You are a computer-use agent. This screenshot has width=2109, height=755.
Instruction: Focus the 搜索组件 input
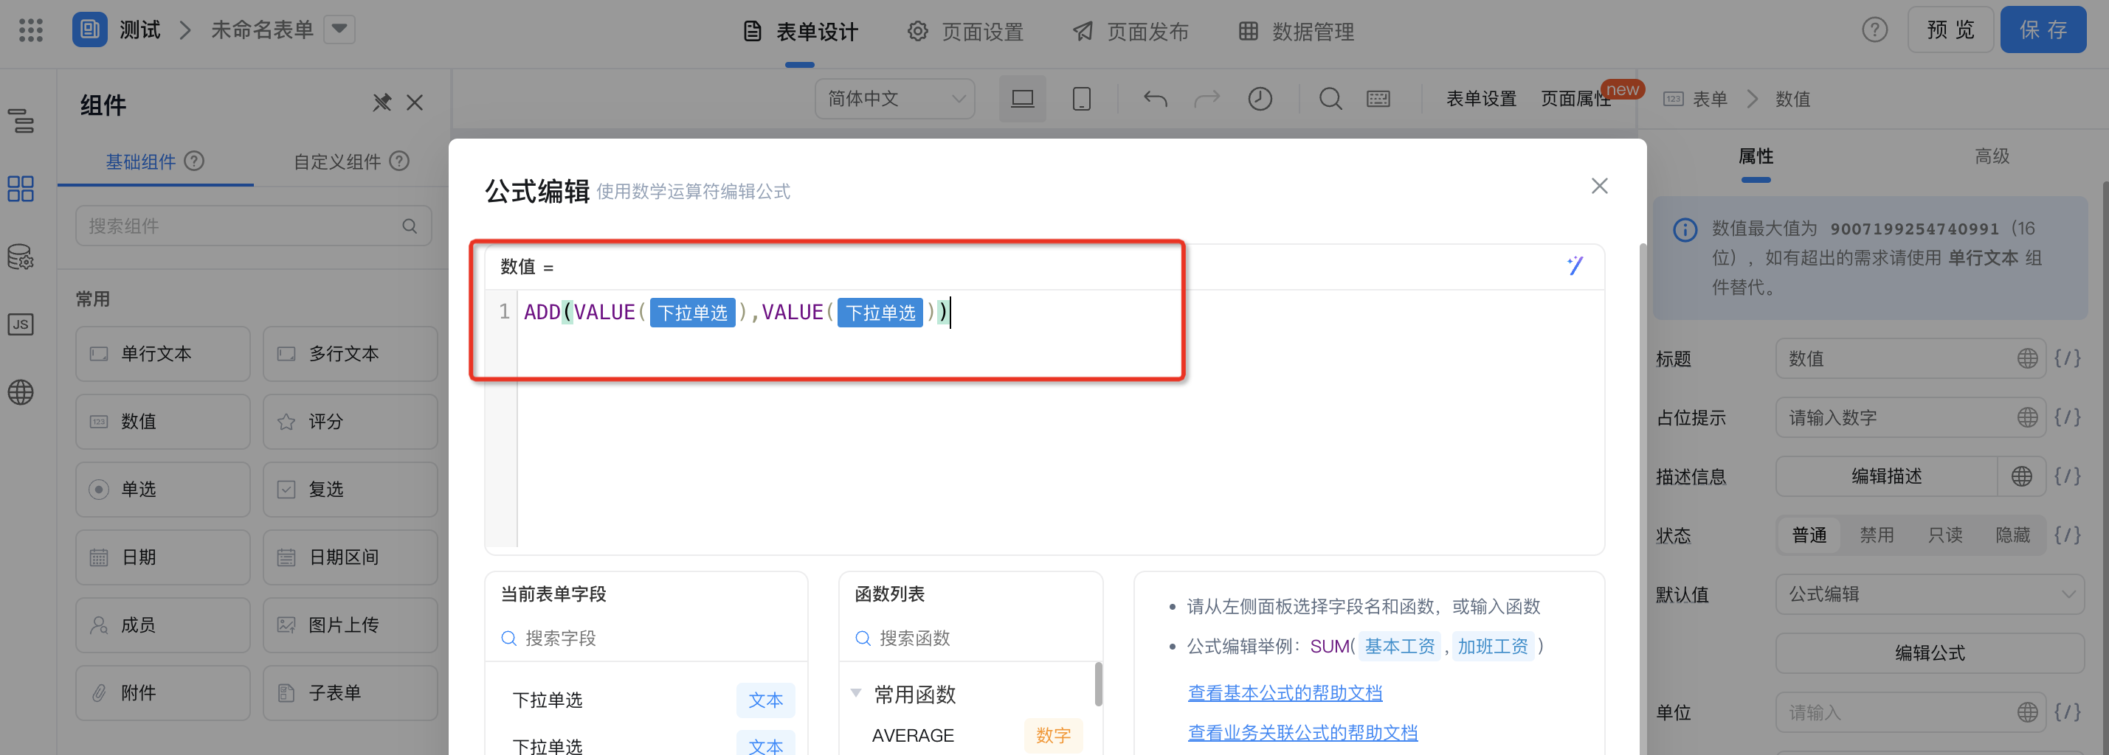point(253,226)
